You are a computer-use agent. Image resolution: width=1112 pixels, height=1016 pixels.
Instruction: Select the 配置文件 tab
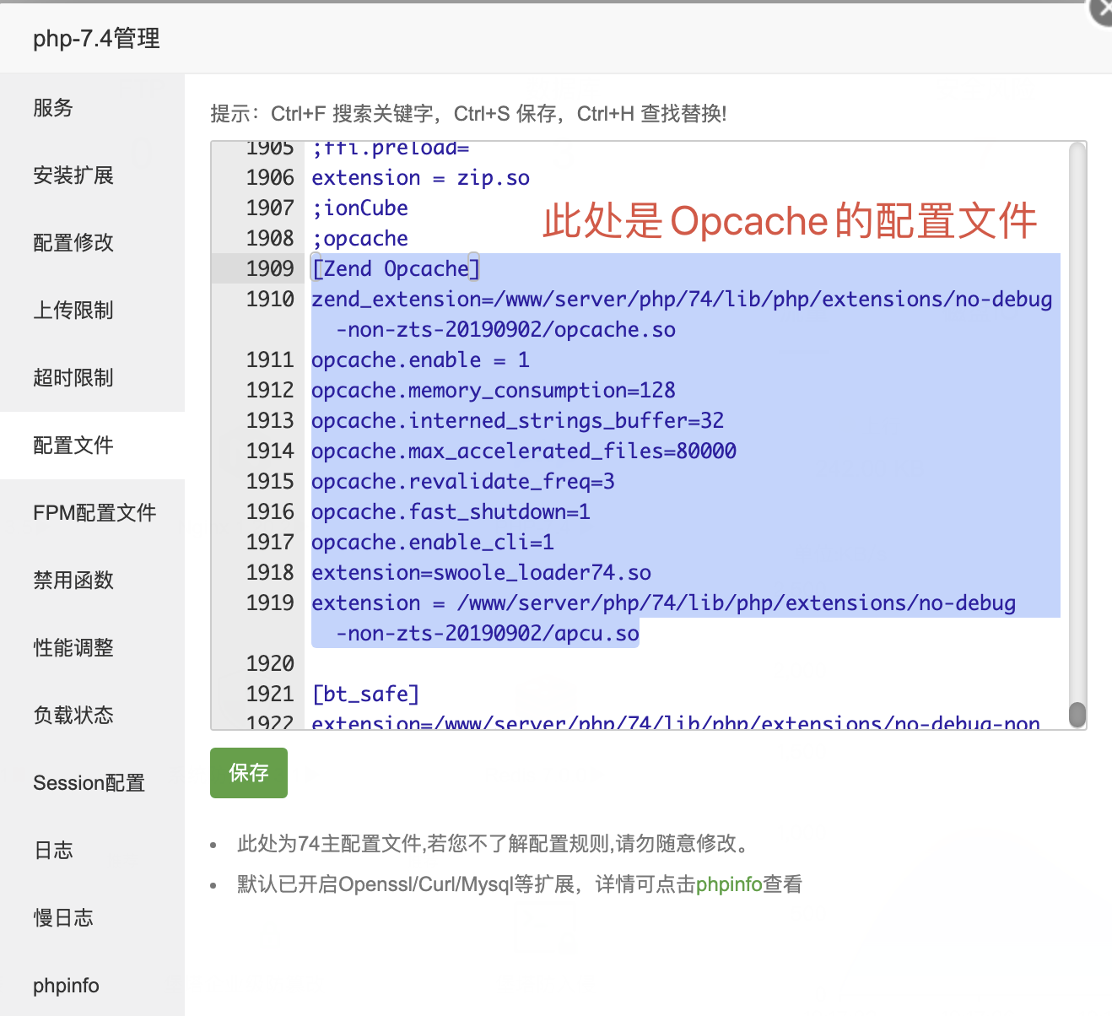point(73,446)
